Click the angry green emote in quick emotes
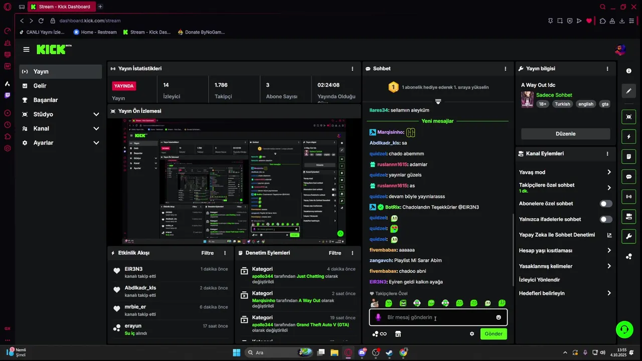 tap(403, 303)
